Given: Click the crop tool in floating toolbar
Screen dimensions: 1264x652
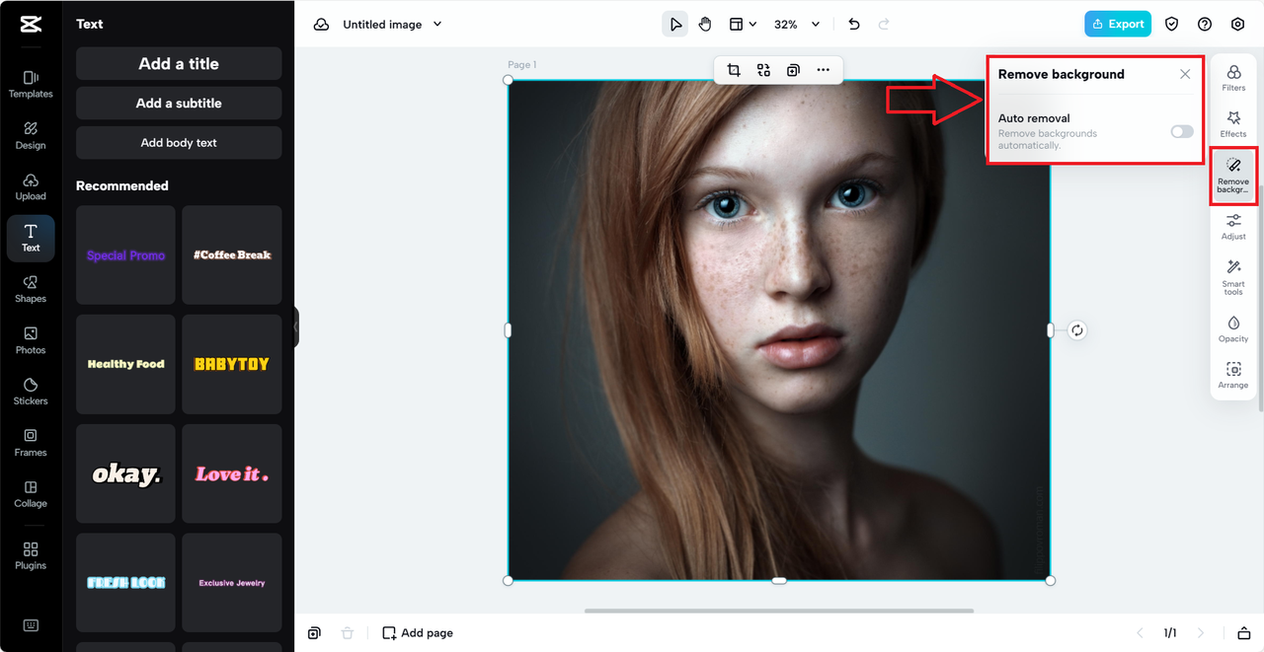Looking at the screenshot, I should 734,70.
